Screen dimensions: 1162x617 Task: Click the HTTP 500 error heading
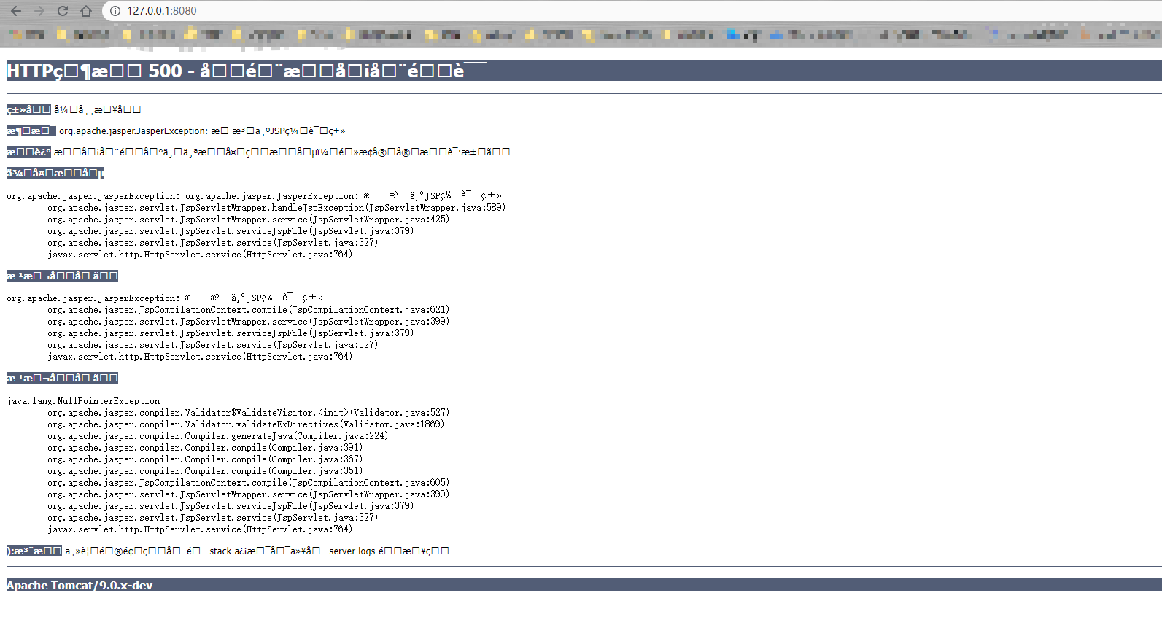pyautogui.click(x=246, y=71)
